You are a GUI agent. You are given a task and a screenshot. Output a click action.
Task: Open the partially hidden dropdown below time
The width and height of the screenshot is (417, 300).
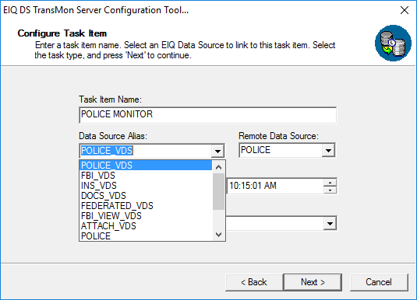330,224
